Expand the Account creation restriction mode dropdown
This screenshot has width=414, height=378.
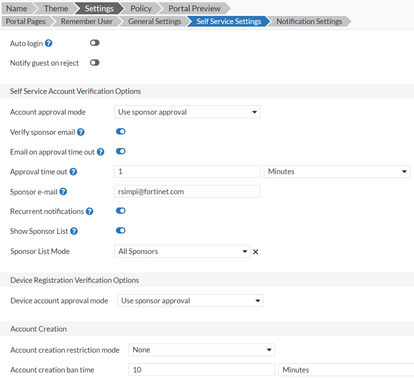click(201, 350)
